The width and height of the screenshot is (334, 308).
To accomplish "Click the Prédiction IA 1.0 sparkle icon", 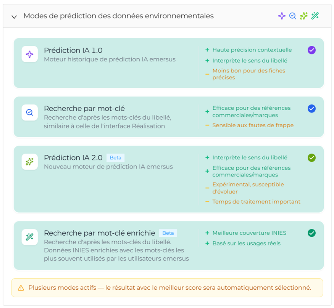I will [x=30, y=54].
